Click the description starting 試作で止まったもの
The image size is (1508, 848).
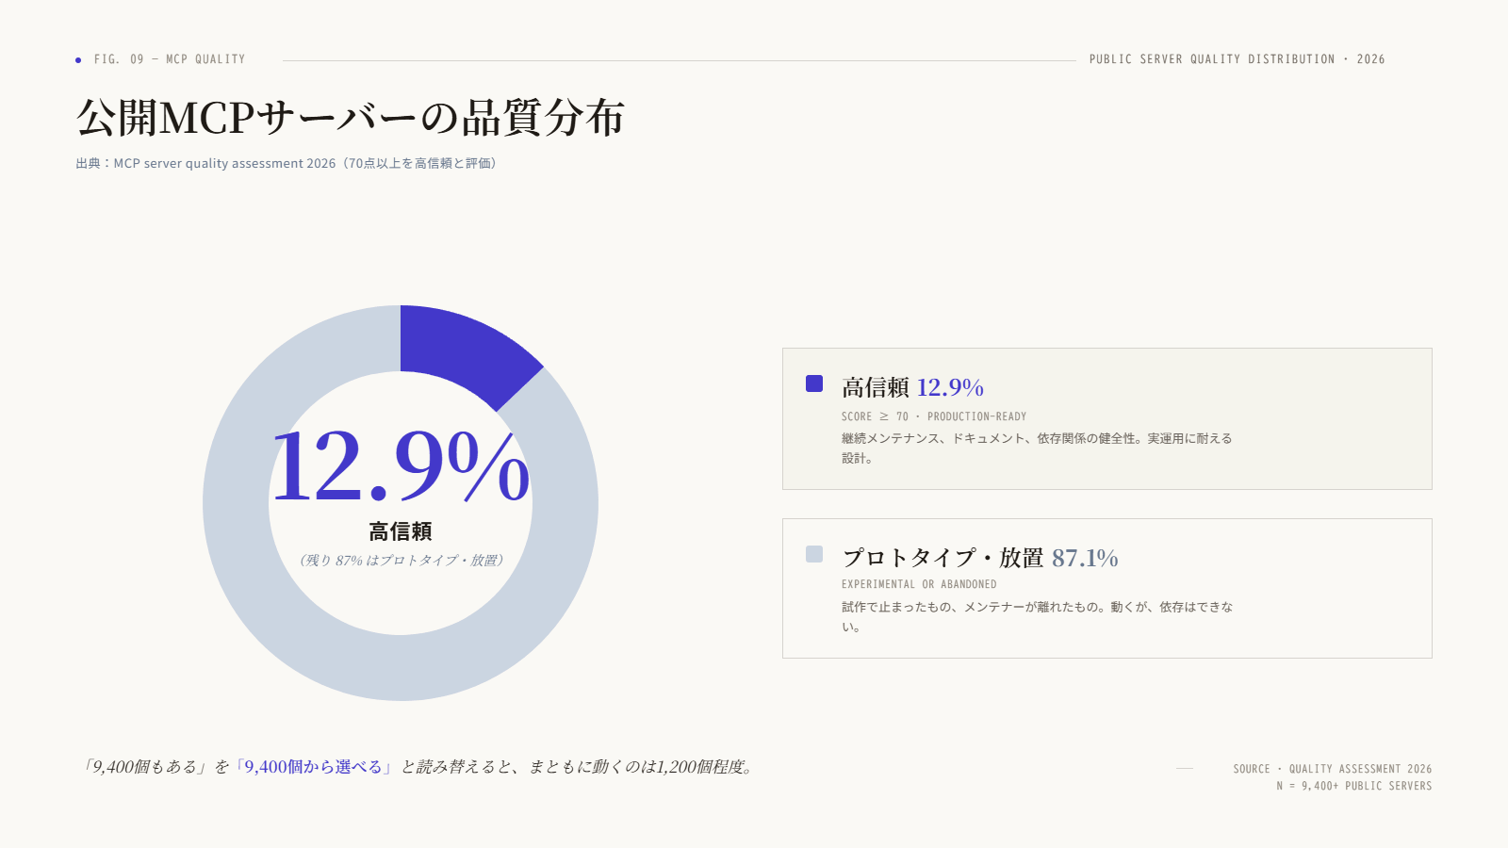(1037, 616)
